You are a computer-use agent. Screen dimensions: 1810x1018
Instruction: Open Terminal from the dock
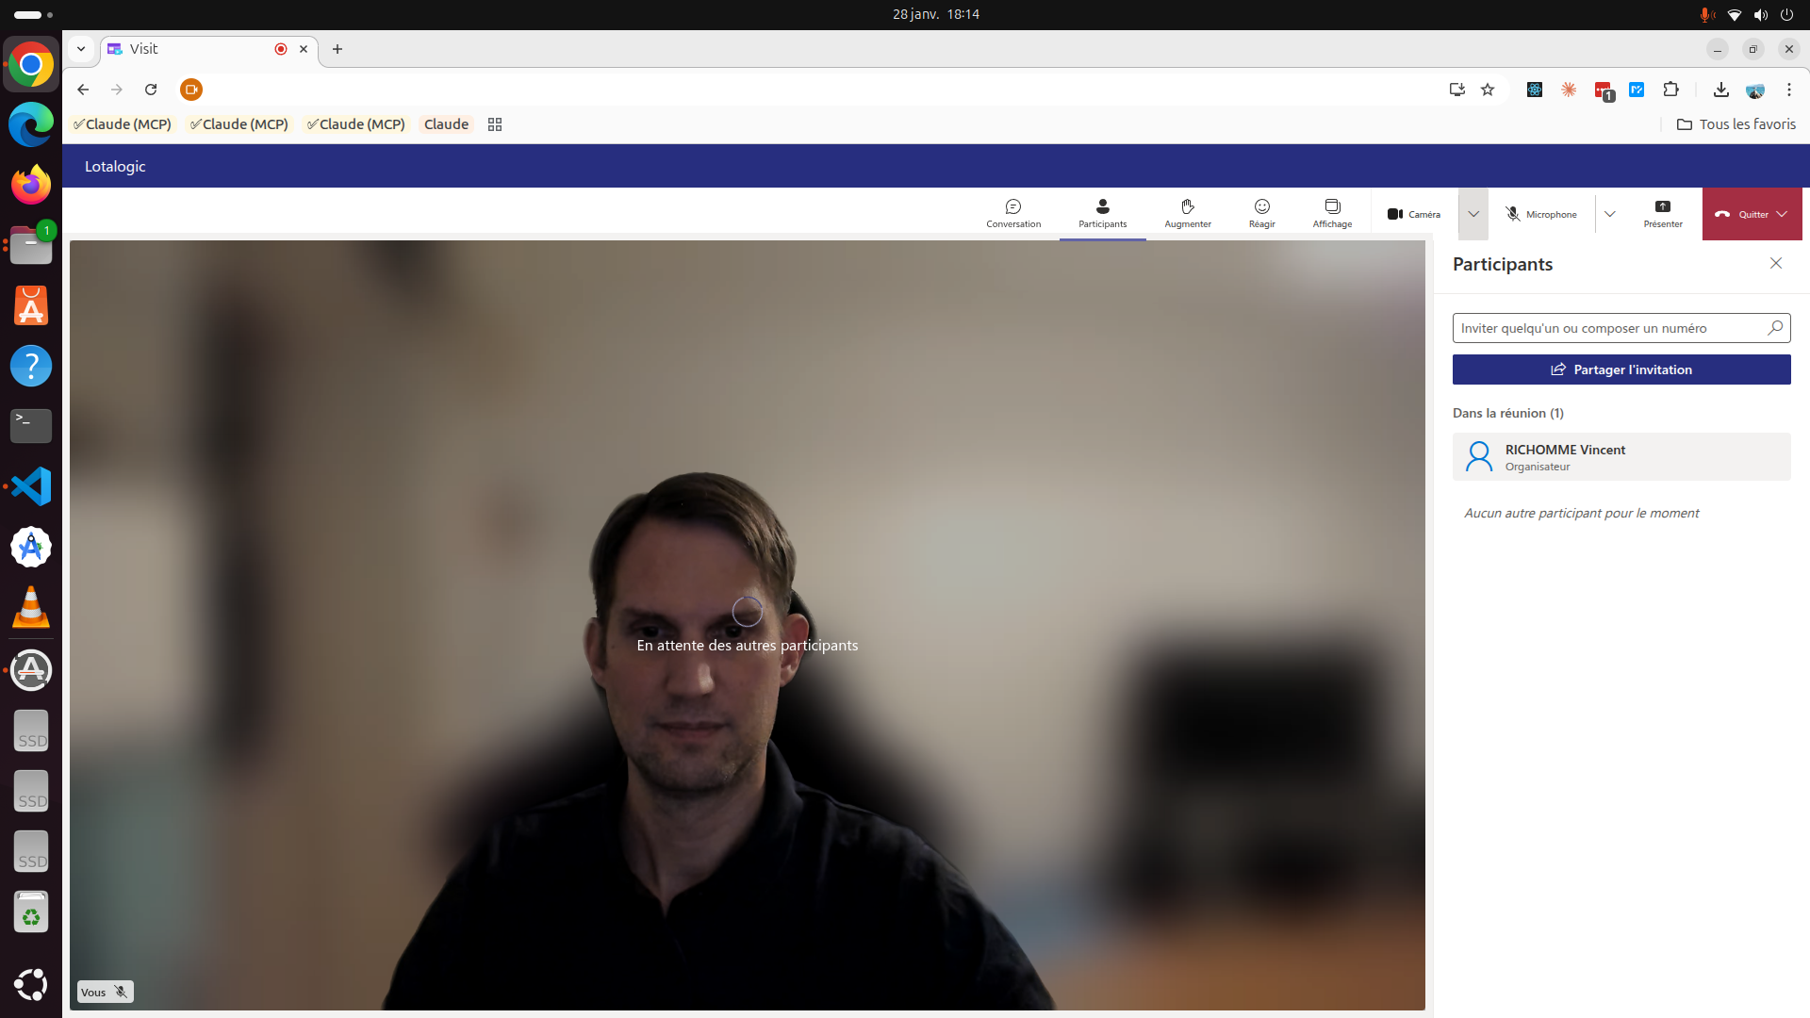pyautogui.click(x=31, y=426)
